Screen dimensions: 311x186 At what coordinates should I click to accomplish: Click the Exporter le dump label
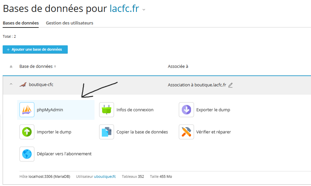pos(213,110)
